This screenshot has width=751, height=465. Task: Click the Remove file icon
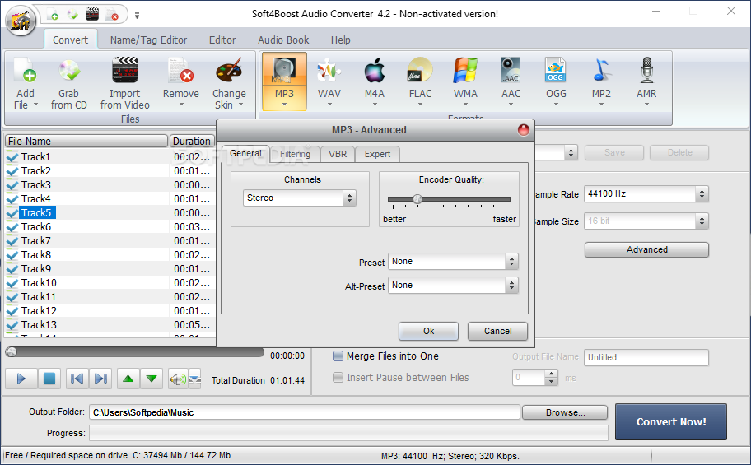click(180, 71)
